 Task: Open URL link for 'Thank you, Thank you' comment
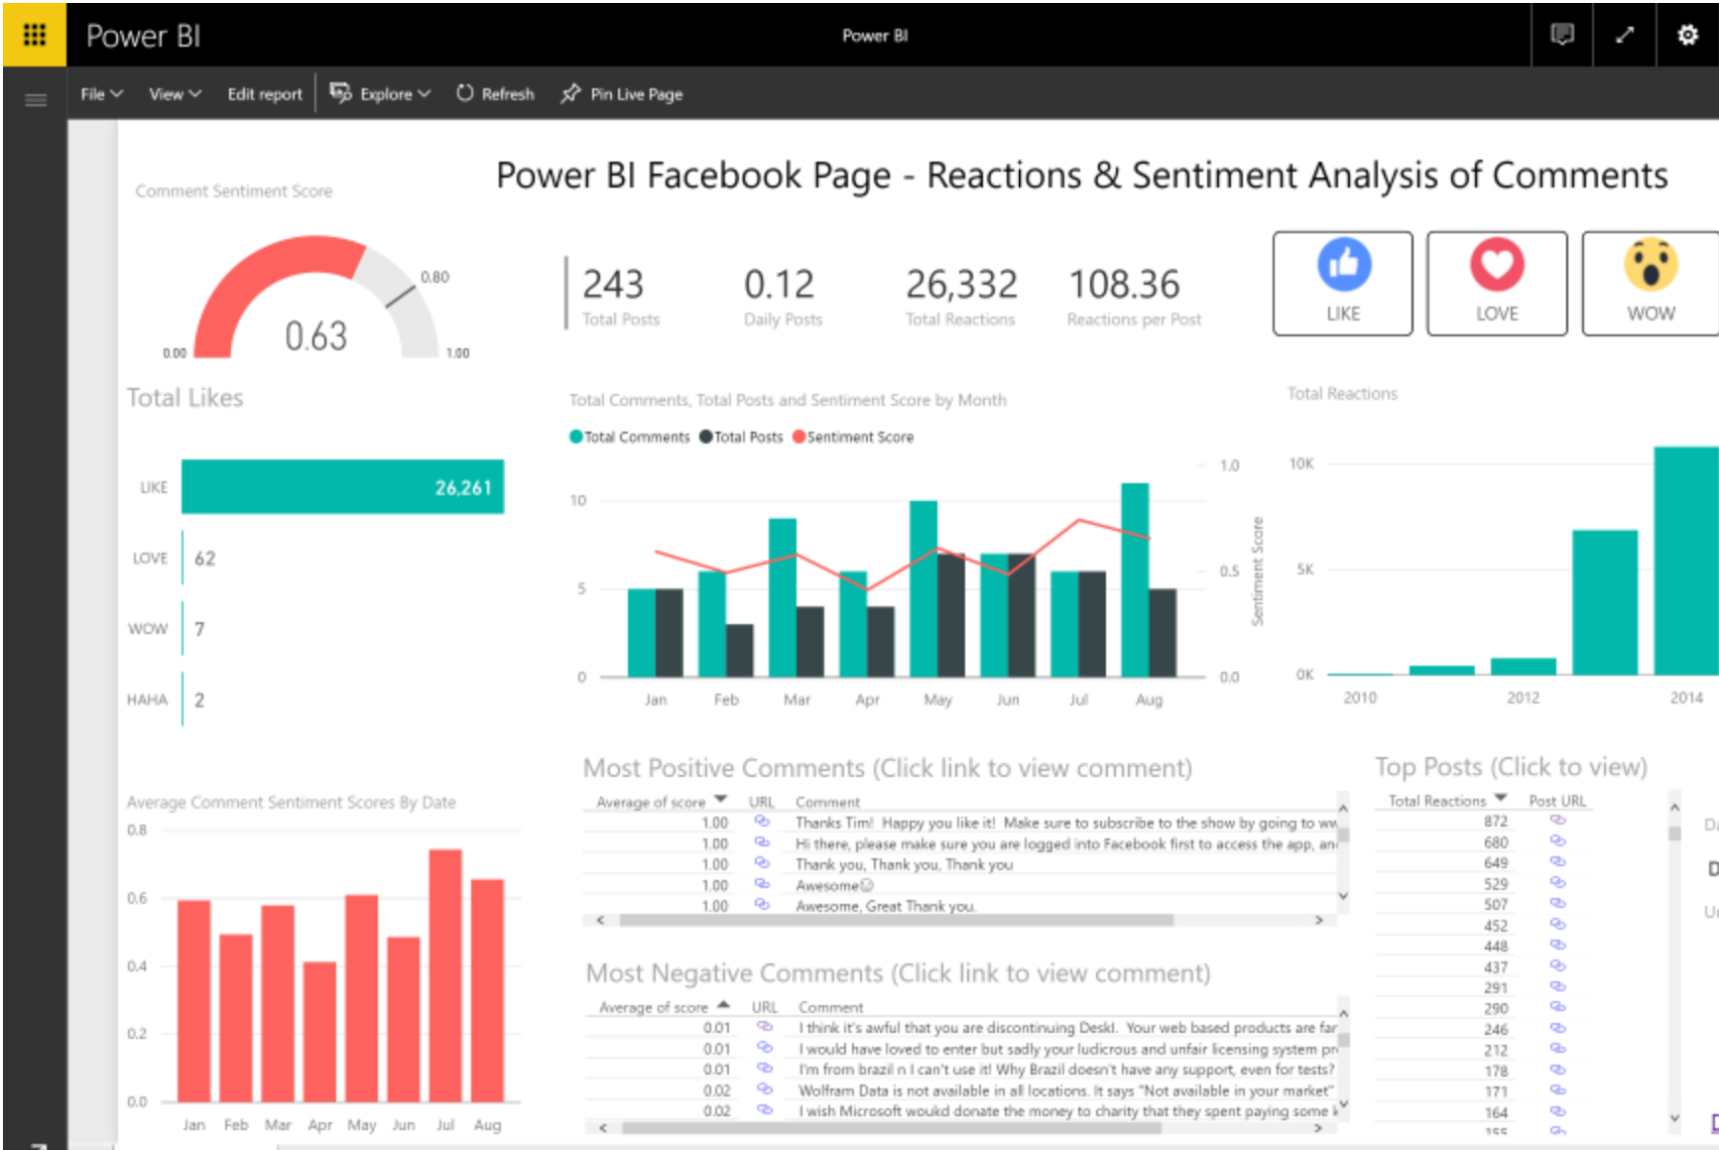click(x=762, y=863)
